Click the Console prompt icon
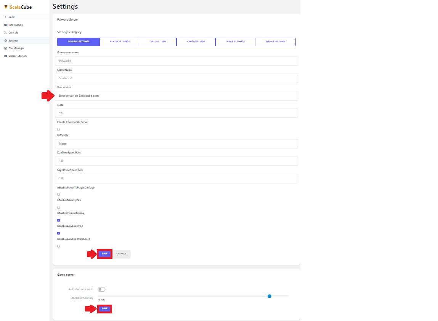The height and width of the screenshot is (321, 438). [x=6, y=33]
